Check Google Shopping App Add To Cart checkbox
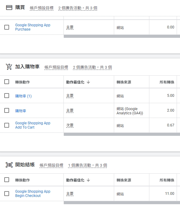This screenshot has width=180, height=206. click(7, 125)
